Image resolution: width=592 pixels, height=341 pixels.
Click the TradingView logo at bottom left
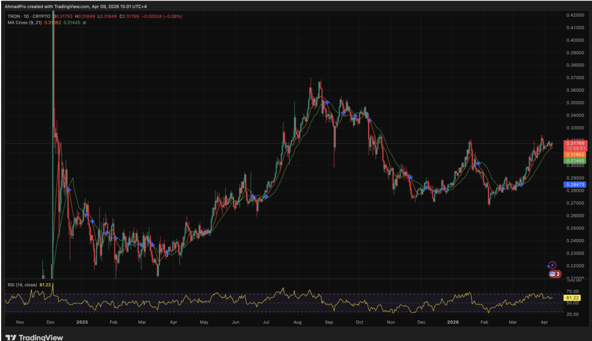[35, 337]
